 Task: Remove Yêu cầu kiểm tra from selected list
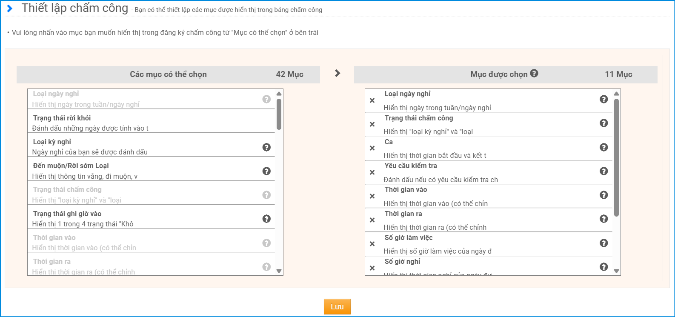[372, 172]
